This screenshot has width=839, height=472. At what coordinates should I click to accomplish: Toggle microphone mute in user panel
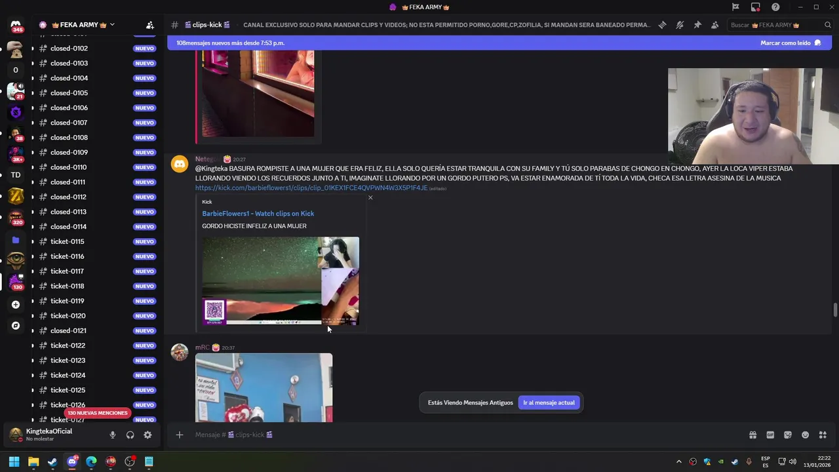tap(112, 435)
